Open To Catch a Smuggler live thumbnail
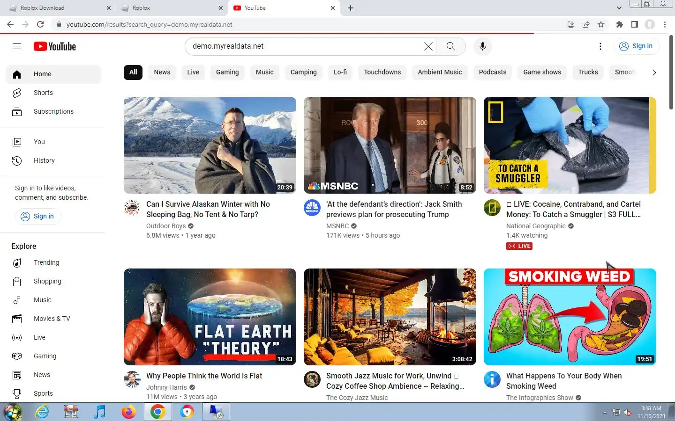 pyautogui.click(x=570, y=145)
